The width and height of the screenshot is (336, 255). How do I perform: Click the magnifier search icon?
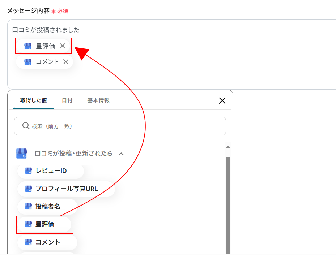[x=26, y=126]
